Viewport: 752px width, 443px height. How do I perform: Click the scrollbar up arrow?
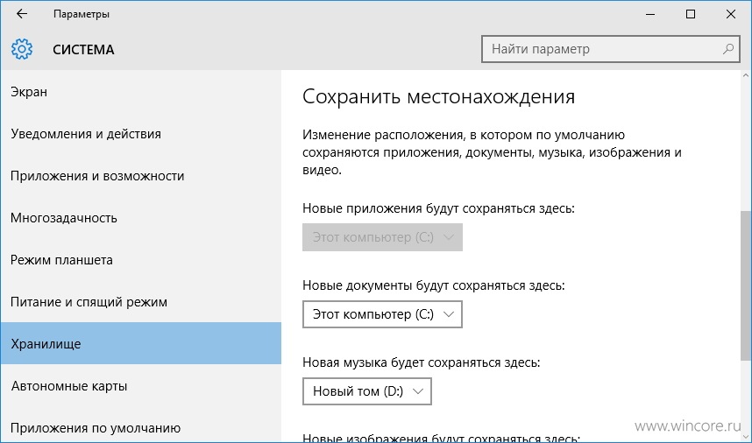pyautogui.click(x=746, y=75)
